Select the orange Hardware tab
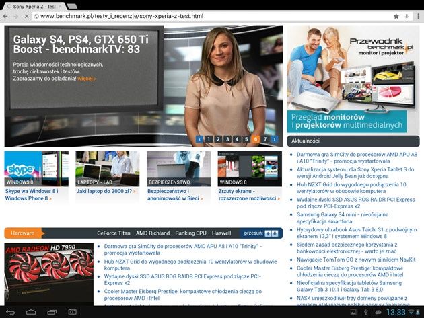The height and width of the screenshot is (318, 424). point(24,233)
